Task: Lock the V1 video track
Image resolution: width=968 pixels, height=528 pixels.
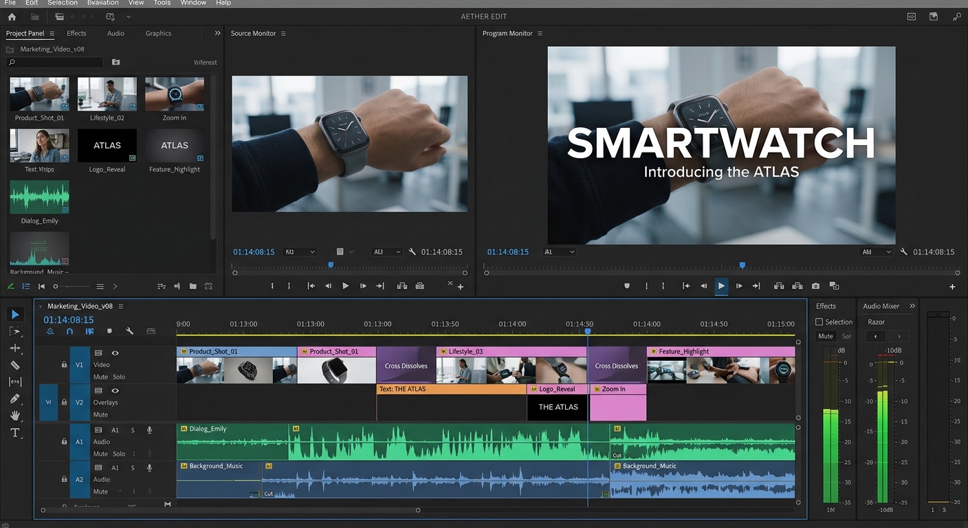Action: pos(65,364)
